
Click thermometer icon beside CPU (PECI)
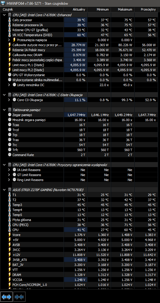(x=10, y=225)
